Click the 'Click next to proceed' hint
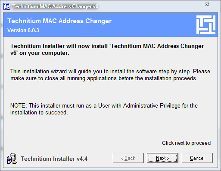Screen dimensions: 221x171 click(186, 143)
